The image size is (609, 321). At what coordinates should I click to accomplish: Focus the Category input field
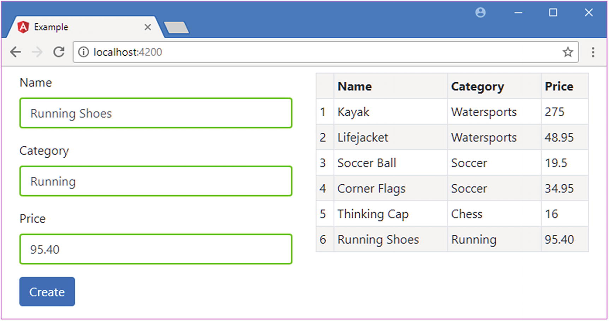tap(156, 181)
